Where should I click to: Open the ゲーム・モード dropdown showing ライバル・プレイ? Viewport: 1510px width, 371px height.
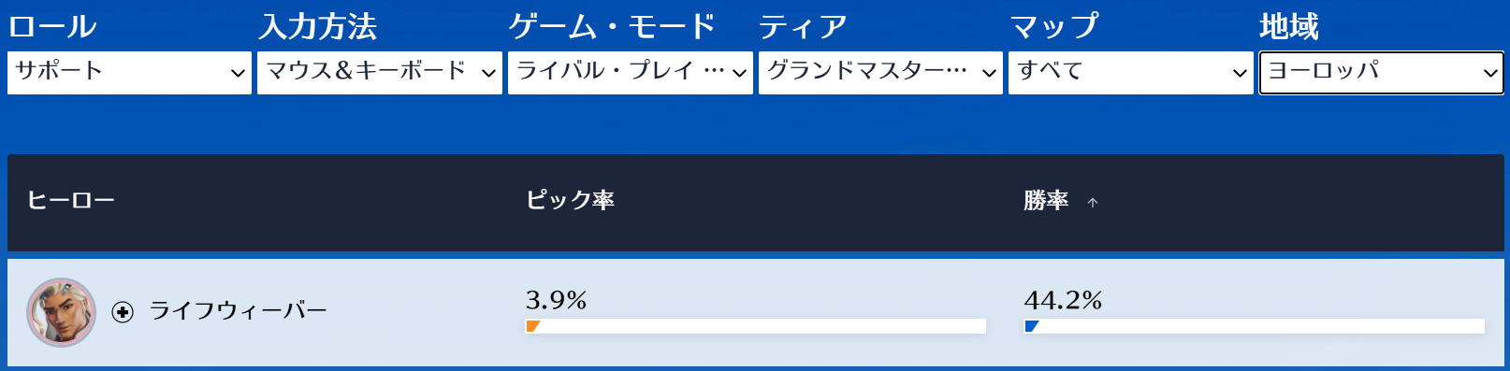[x=631, y=72]
